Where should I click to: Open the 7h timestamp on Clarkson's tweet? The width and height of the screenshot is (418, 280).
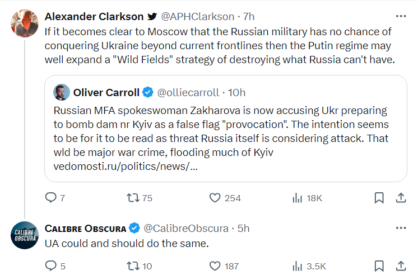pyautogui.click(x=249, y=16)
